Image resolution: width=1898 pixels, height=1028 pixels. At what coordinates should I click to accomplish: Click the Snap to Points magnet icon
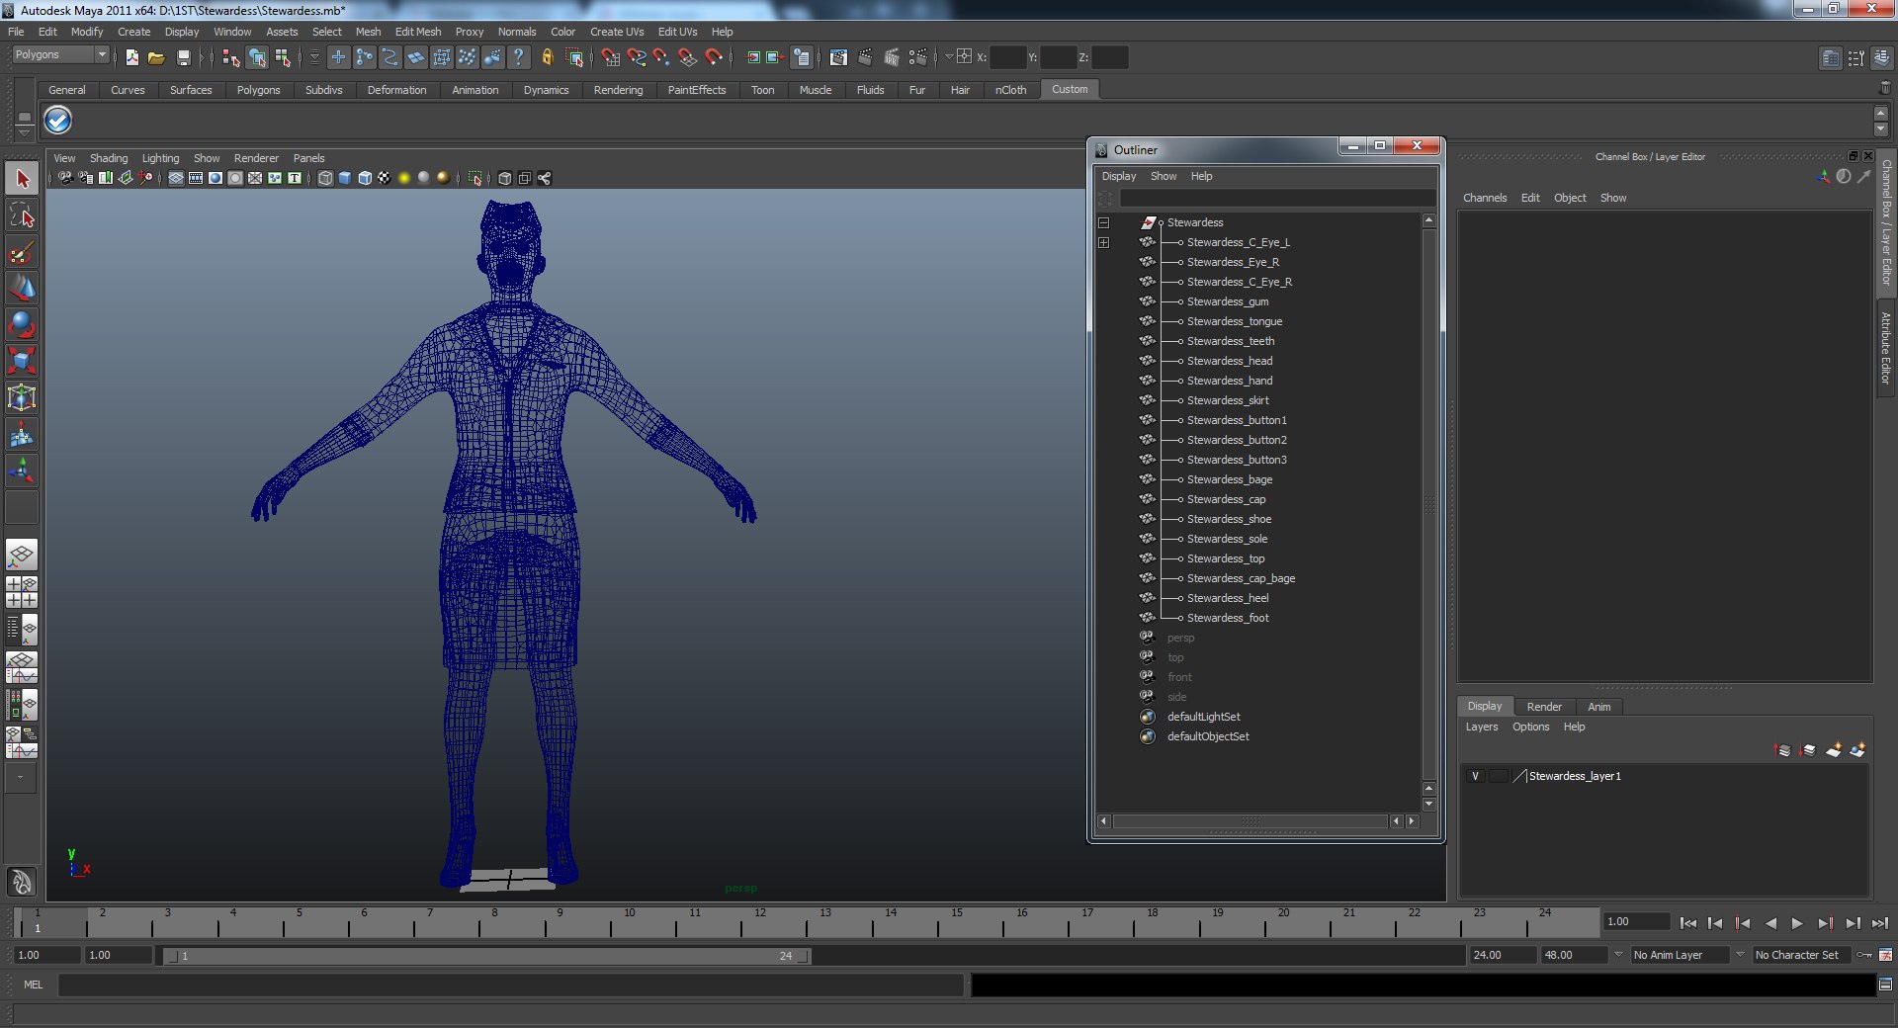coord(661,57)
